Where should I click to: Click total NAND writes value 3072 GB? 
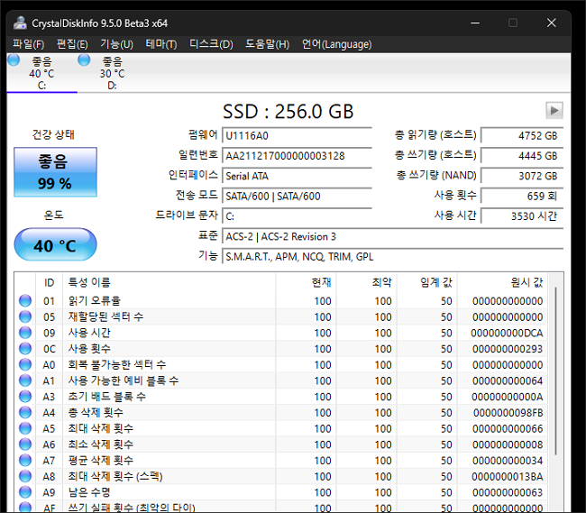pos(522,176)
